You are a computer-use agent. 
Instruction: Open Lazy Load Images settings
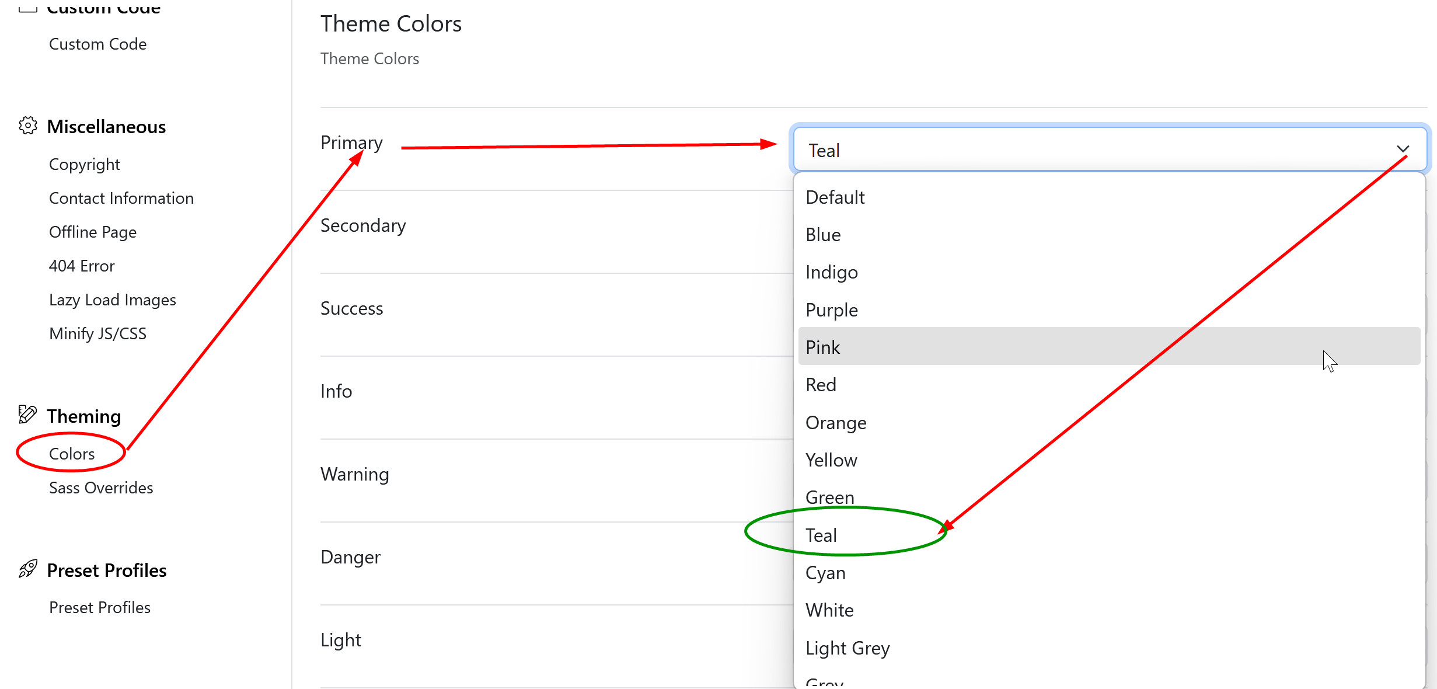click(113, 299)
